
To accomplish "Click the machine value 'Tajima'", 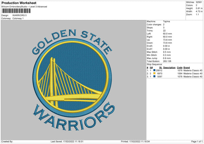I will 166,21.
